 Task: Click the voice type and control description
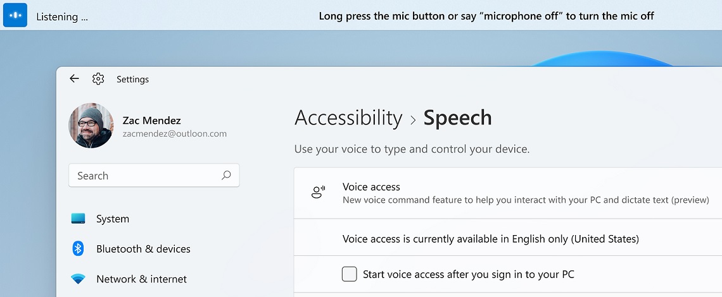412,149
